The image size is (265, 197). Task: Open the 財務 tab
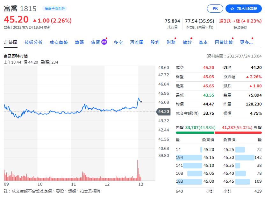171,42
